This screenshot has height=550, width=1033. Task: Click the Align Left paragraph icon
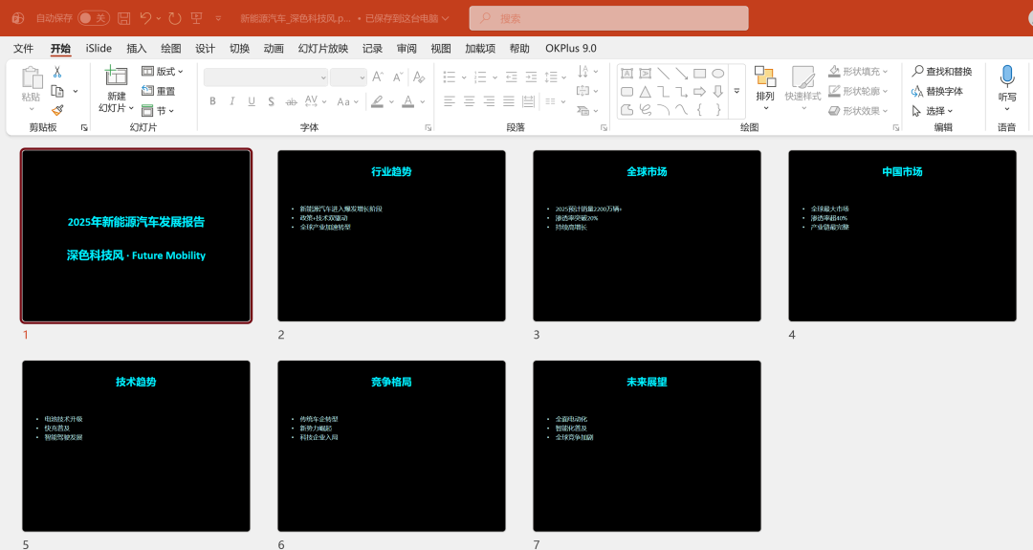(x=450, y=101)
